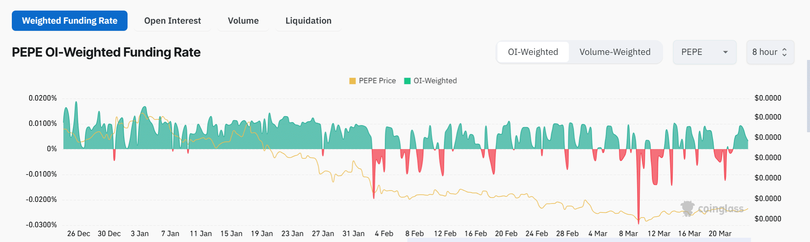This screenshot has width=810, height=242.
Task: Go to the Liquidation tab
Action: tap(308, 21)
